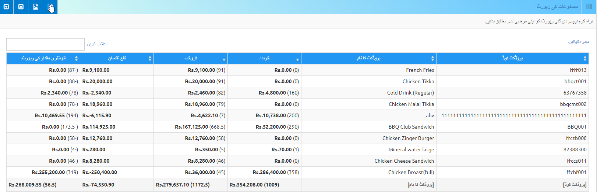Sort by product name column arrows
Viewport: 597px width, 192px height.
(x=432, y=59)
